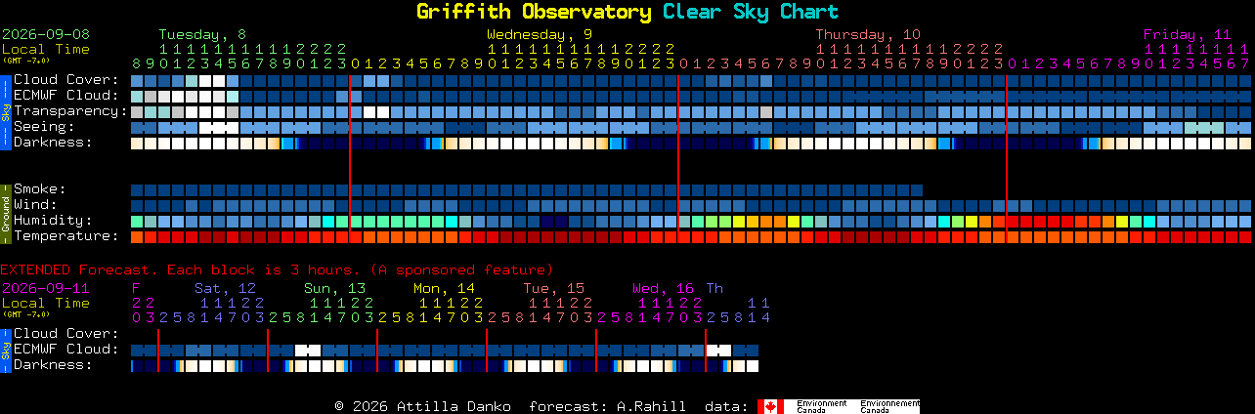Click the Wind row label
Image resolution: width=1255 pixels, height=414 pixels.
35,204
